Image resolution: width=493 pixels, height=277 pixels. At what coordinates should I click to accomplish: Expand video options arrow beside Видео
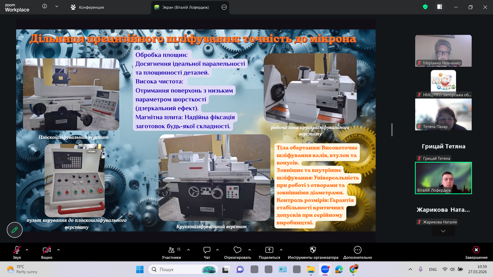59,250
